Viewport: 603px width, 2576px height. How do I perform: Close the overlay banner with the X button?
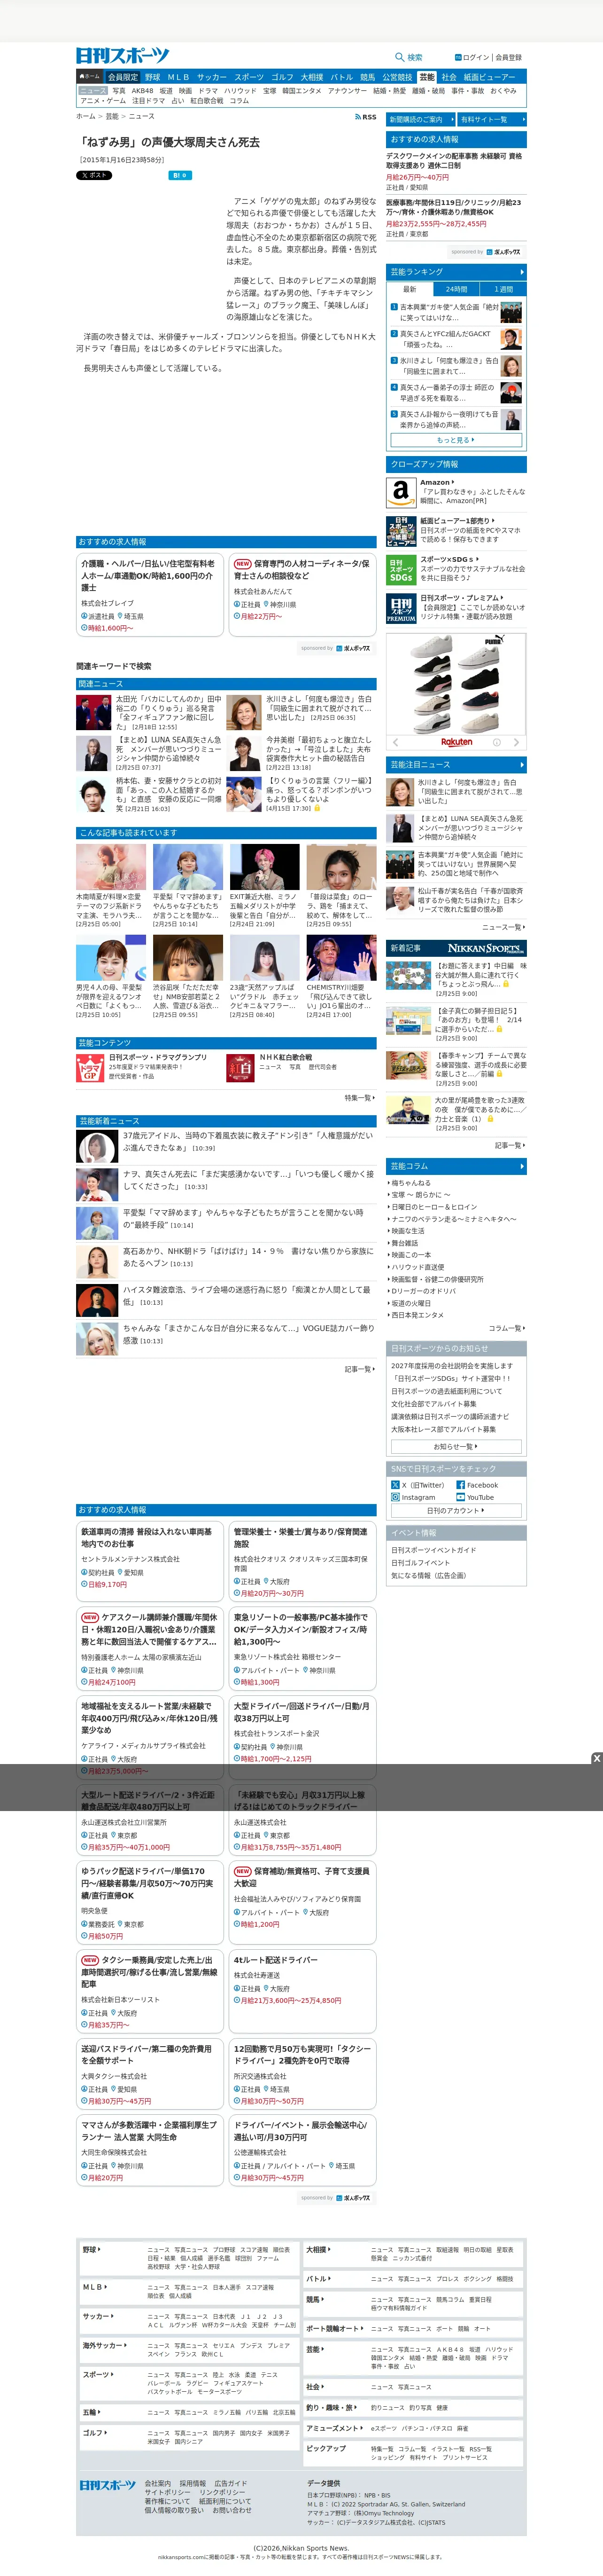tap(596, 1758)
